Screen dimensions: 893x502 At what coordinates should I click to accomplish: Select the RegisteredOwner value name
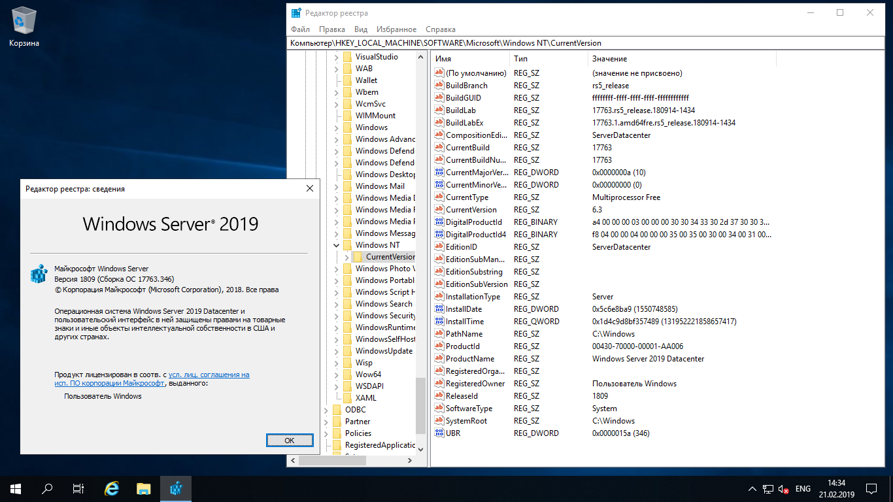click(475, 384)
